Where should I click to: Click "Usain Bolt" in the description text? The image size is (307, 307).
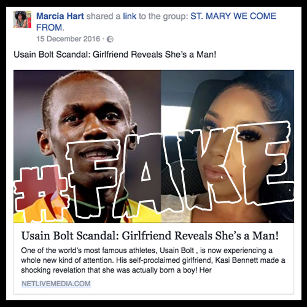[x=177, y=251]
